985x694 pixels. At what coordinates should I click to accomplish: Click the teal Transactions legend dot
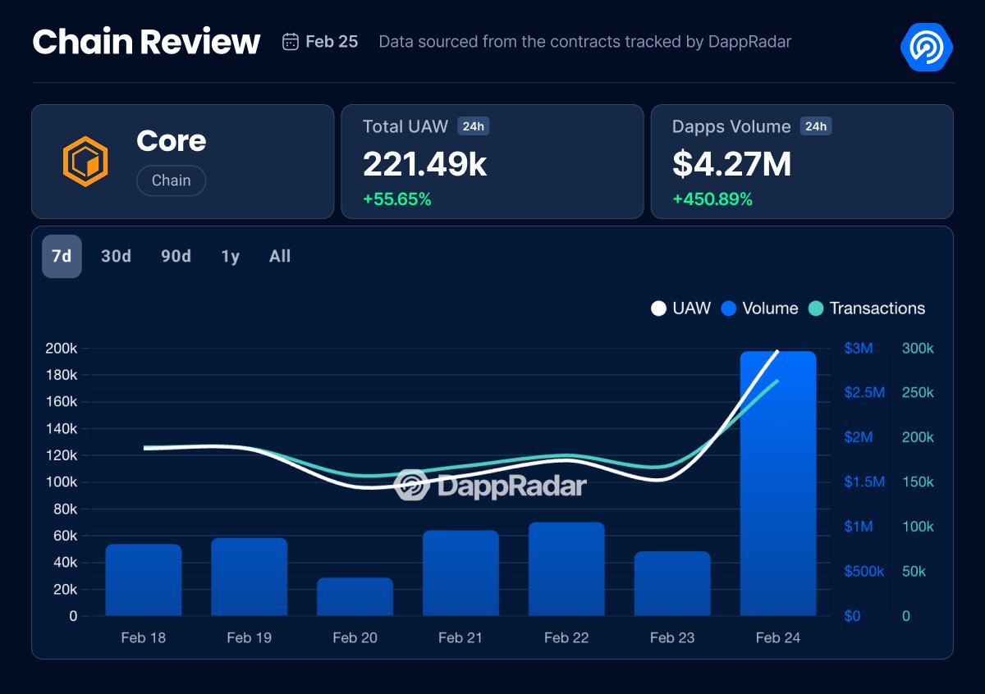pyautogui.click(x=816, y=308)
